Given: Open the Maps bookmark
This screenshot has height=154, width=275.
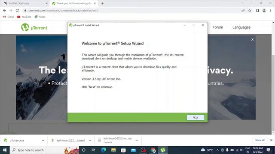Looking at the screenshot, I should (40, 17).
